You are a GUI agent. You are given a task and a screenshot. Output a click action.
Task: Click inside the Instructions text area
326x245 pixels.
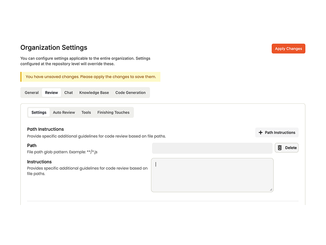pos(212,175)
